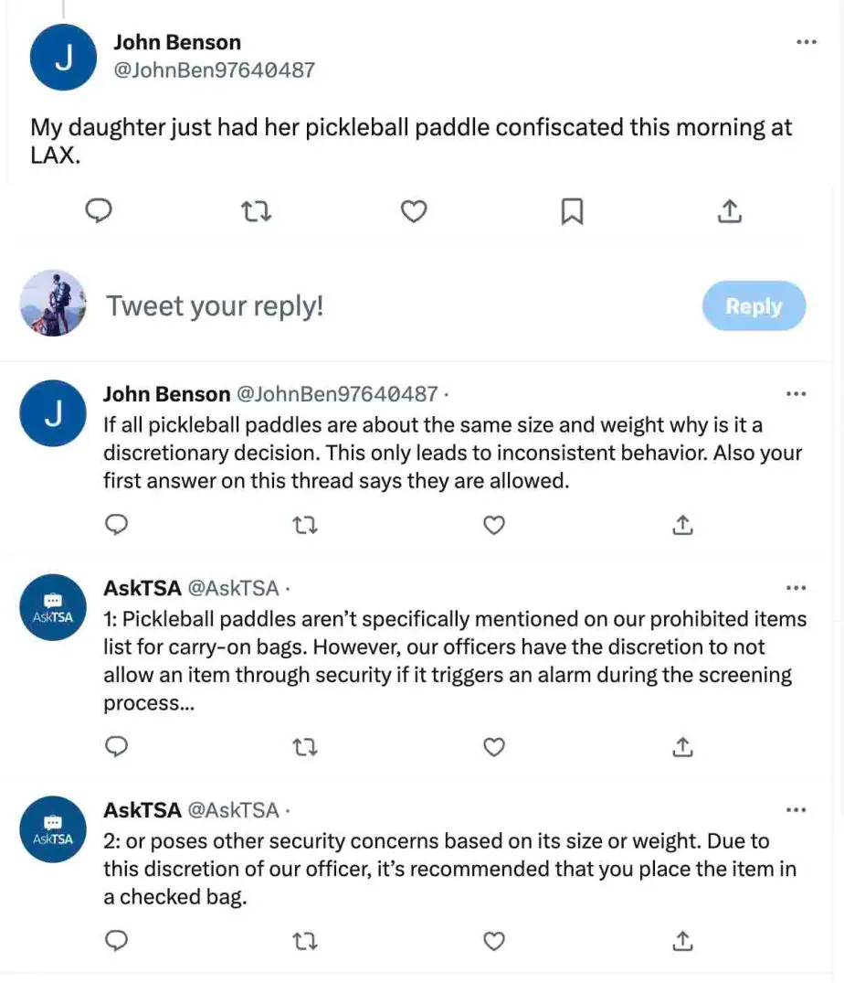
Task: Retweet the second AskTSA checked bag reply
Action: (305, 941)
